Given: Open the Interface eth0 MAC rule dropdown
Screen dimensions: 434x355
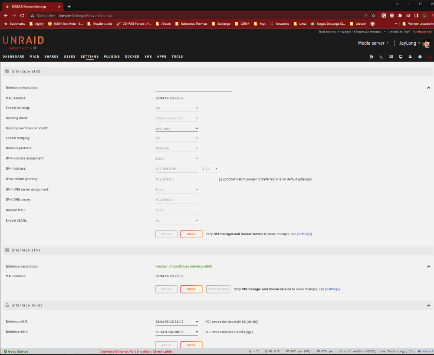Looking at the screenshot, I should point(177,322).
